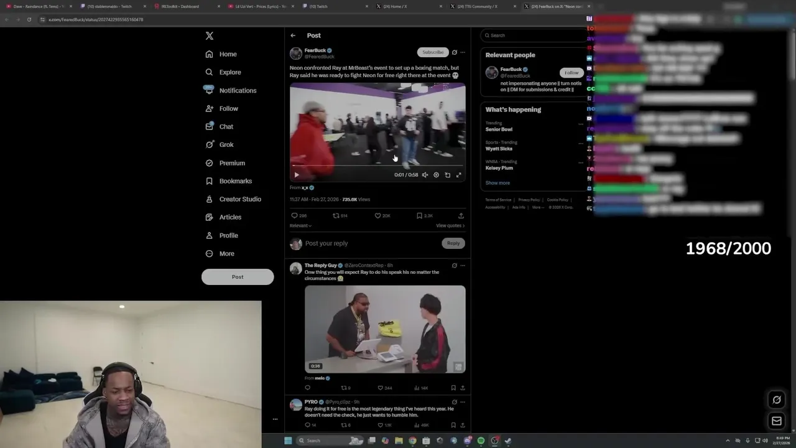Repost The Reply Guy's reply

(x=343, y=388)
